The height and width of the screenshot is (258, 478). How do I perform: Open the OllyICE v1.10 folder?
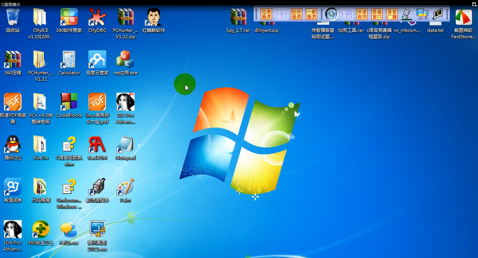[40, 17]
